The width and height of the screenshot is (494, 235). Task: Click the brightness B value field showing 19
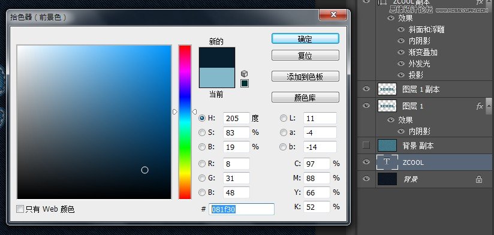[x=236, y=147]
